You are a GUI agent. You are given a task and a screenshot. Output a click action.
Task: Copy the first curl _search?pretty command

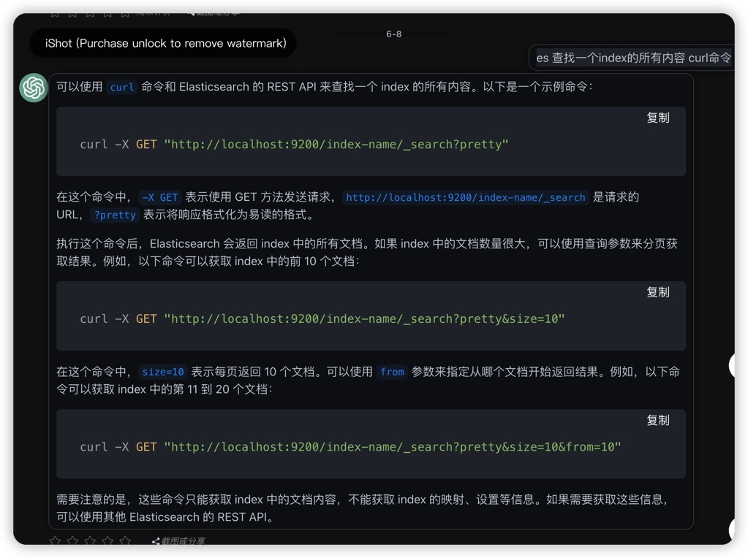[657, 118]
